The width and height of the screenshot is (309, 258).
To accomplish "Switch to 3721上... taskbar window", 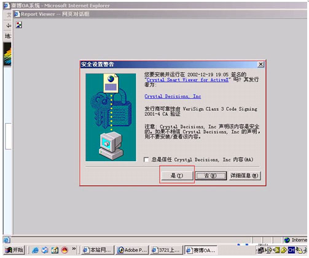I will pos(166,250).
